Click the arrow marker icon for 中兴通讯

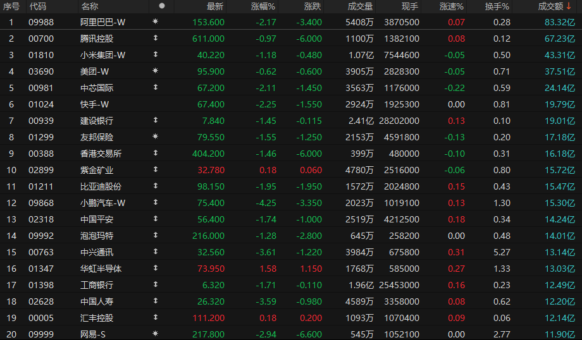point(156,252)
